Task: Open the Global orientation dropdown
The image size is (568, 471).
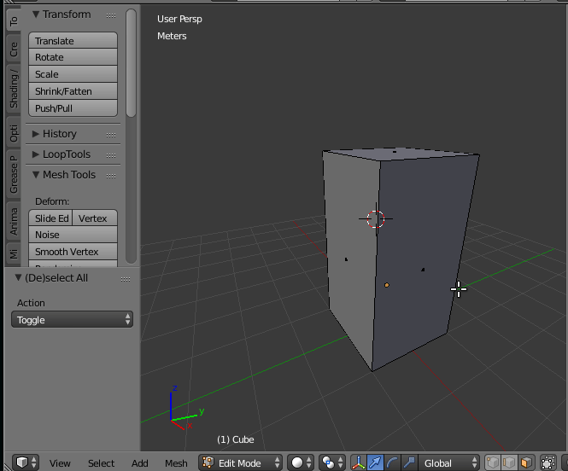Action: click(x=449, y=462)
